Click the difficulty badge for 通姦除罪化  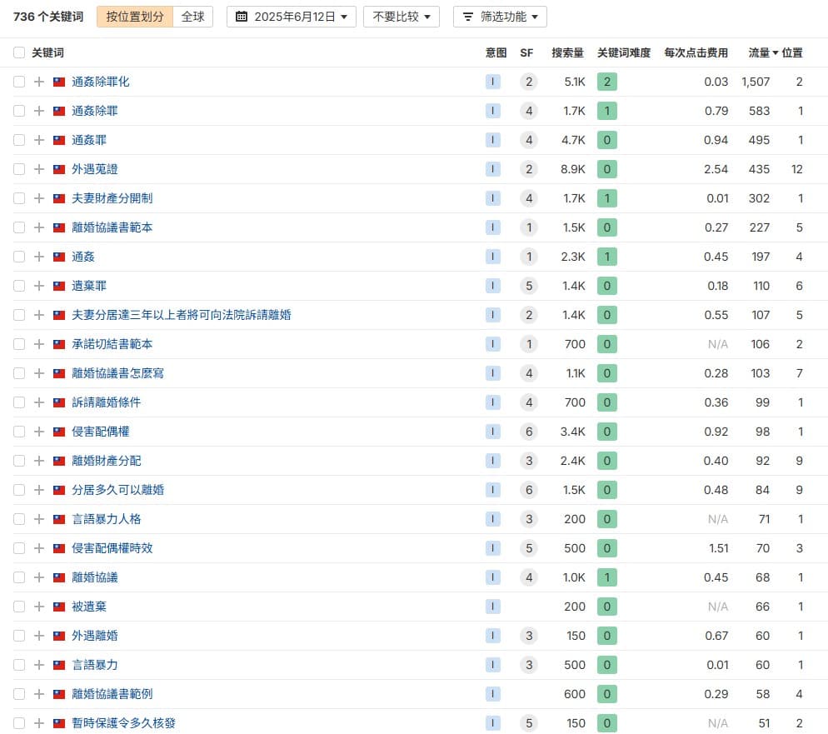tap(606, 82)
